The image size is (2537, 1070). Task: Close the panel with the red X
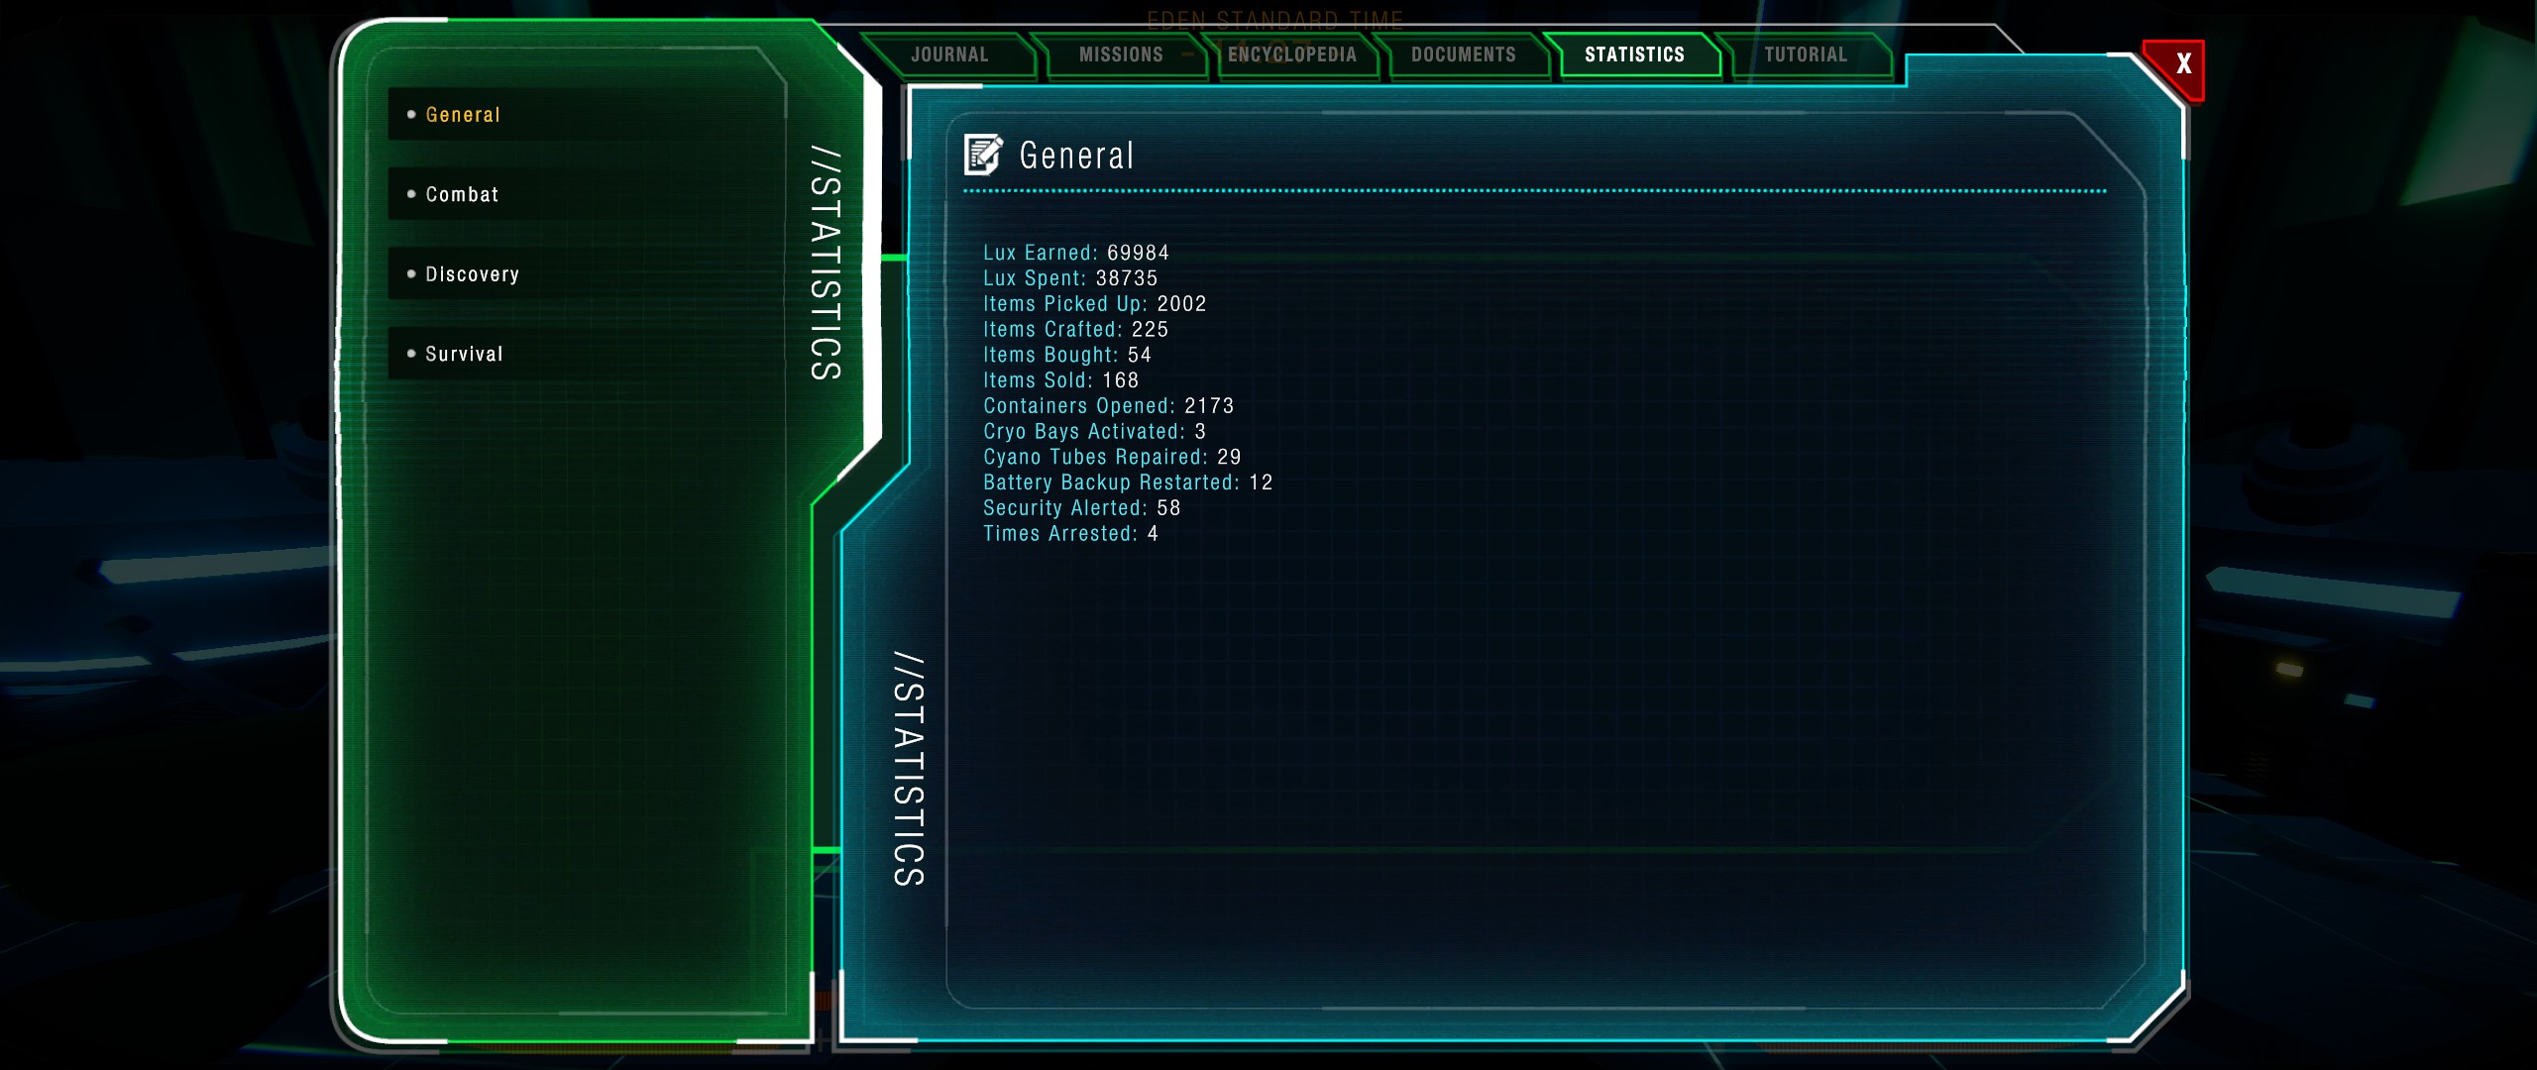pyautogui.click(x=2178, y=67)
